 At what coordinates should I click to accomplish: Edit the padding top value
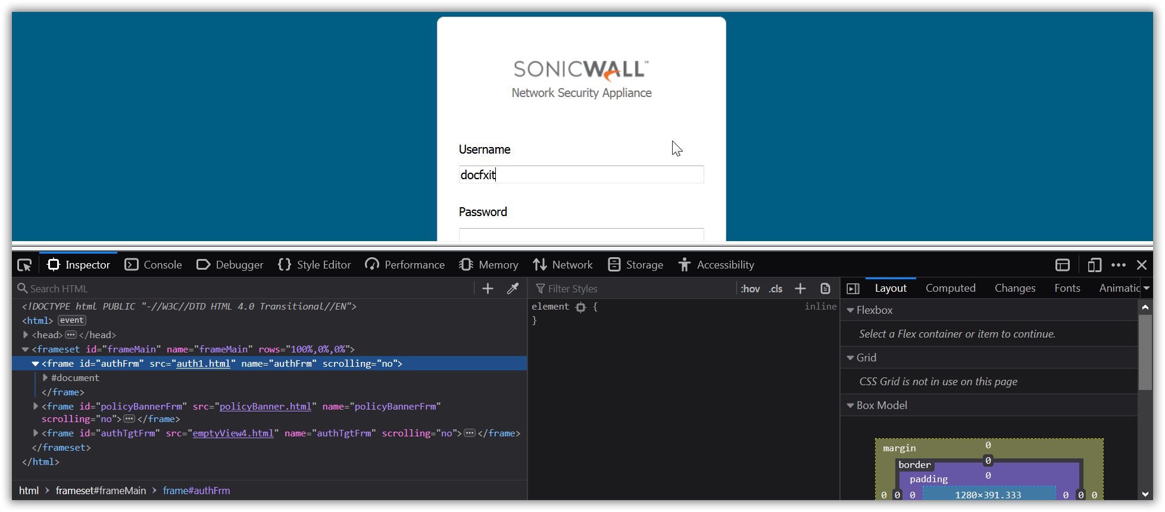click(x=988, y=476)
